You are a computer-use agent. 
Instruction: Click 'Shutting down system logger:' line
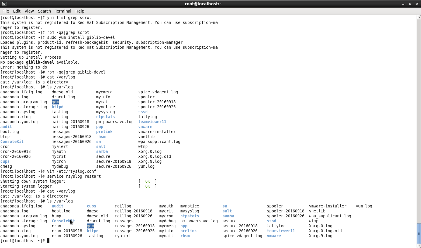(x=33, y=181)
